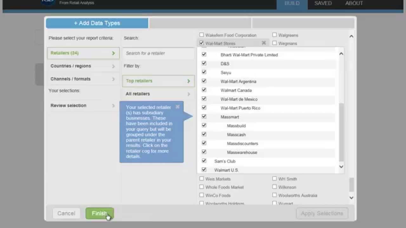Select the + Add Data Types step tab
406x228 pixels.
(97, 23)
